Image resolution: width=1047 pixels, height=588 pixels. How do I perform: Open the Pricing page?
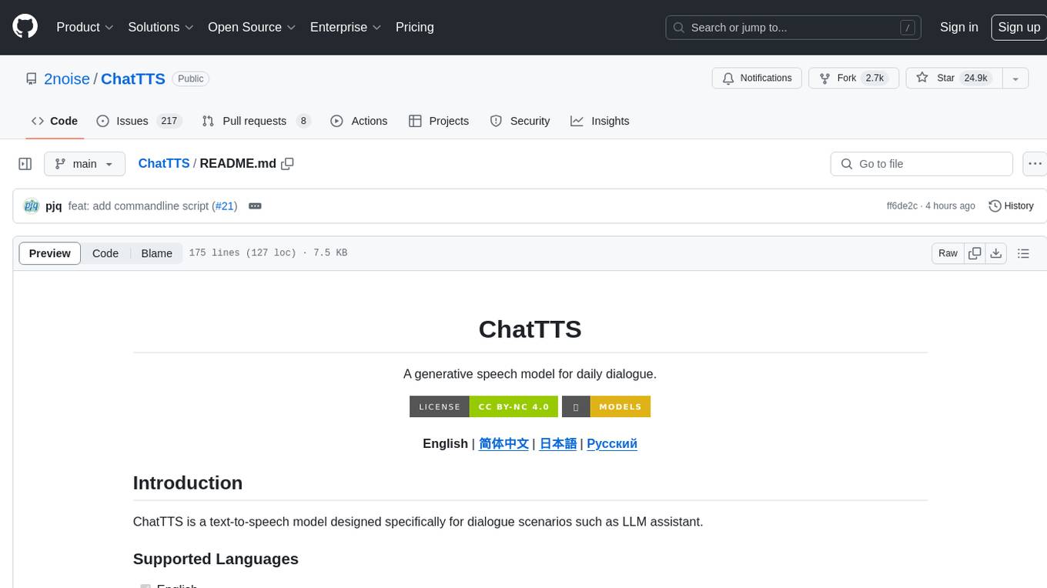415,27
